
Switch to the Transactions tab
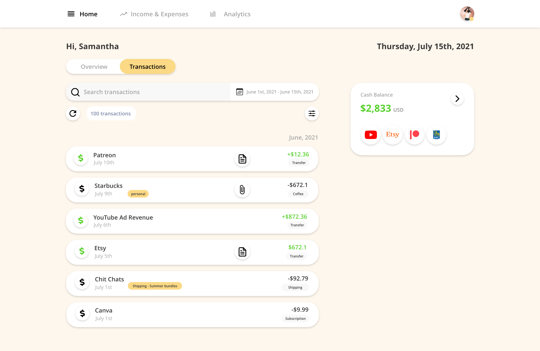147,67
